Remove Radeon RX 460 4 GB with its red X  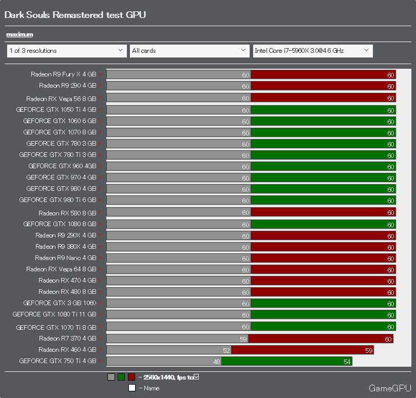click(100, 350)
